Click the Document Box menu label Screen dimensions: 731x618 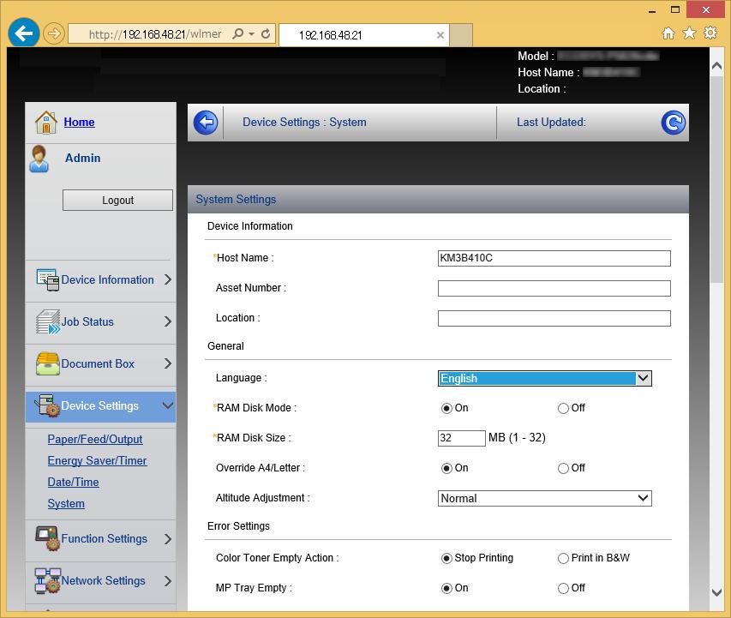coord(98,363)
